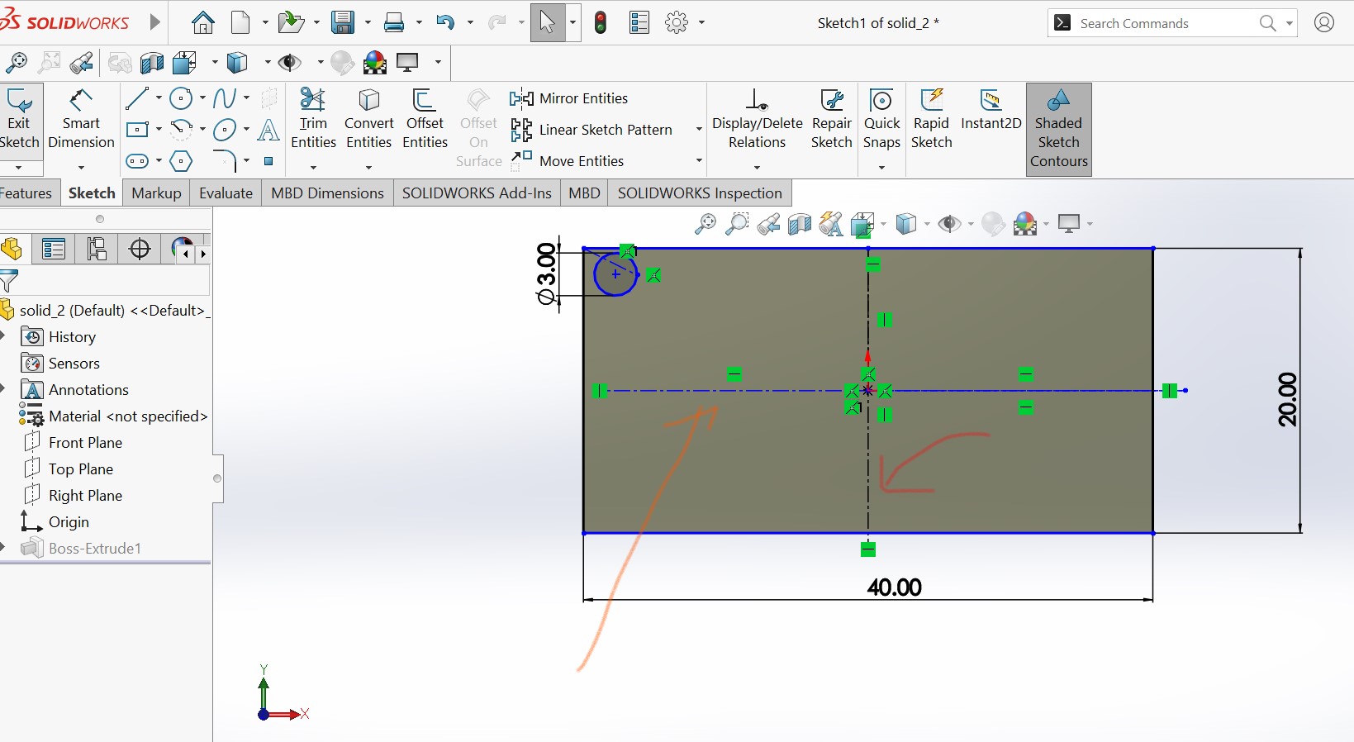Undo the last action
The height and width of the screenshot is (742, 1354).
446,23
